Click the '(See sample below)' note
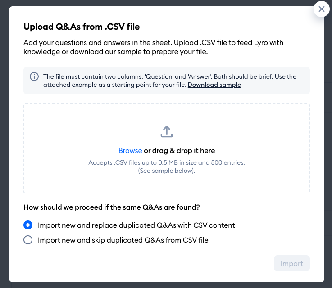The width and height of the screenshot is (332, 288). click(x=167, y=171)
